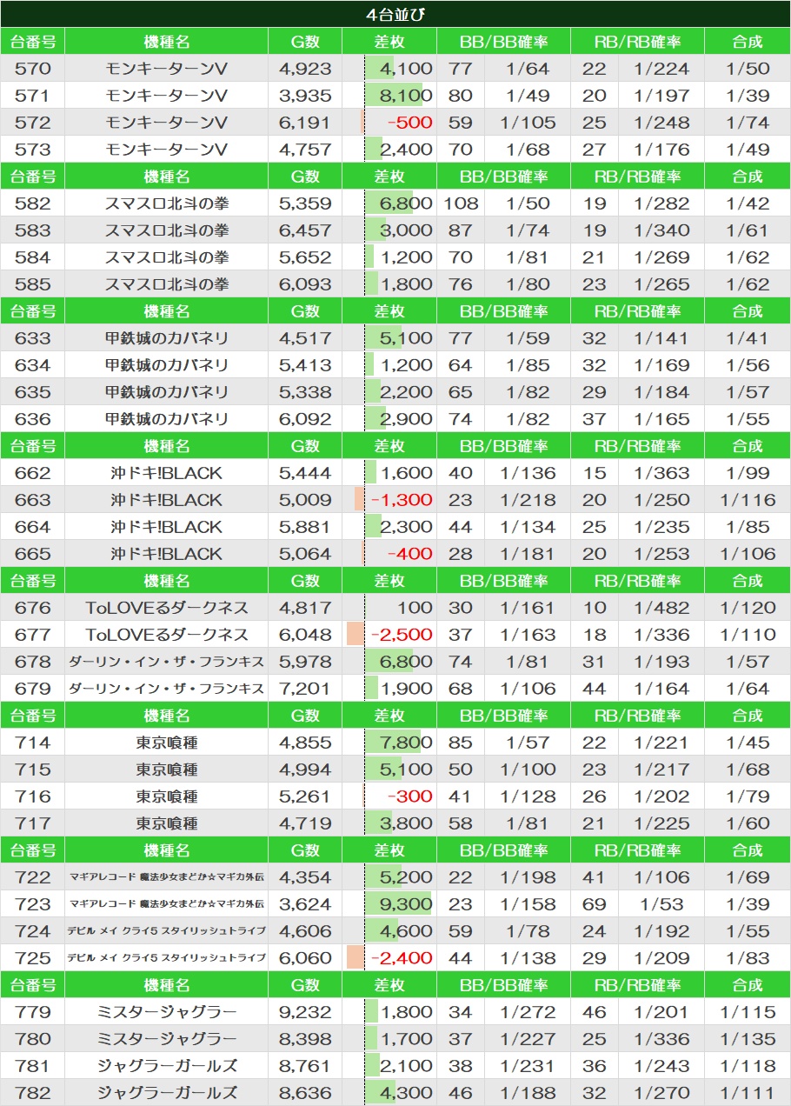This screenshot has height=1106, width=791.
Task: Select the -2,500 difference in row 677
Action: (x=389, y=635)
